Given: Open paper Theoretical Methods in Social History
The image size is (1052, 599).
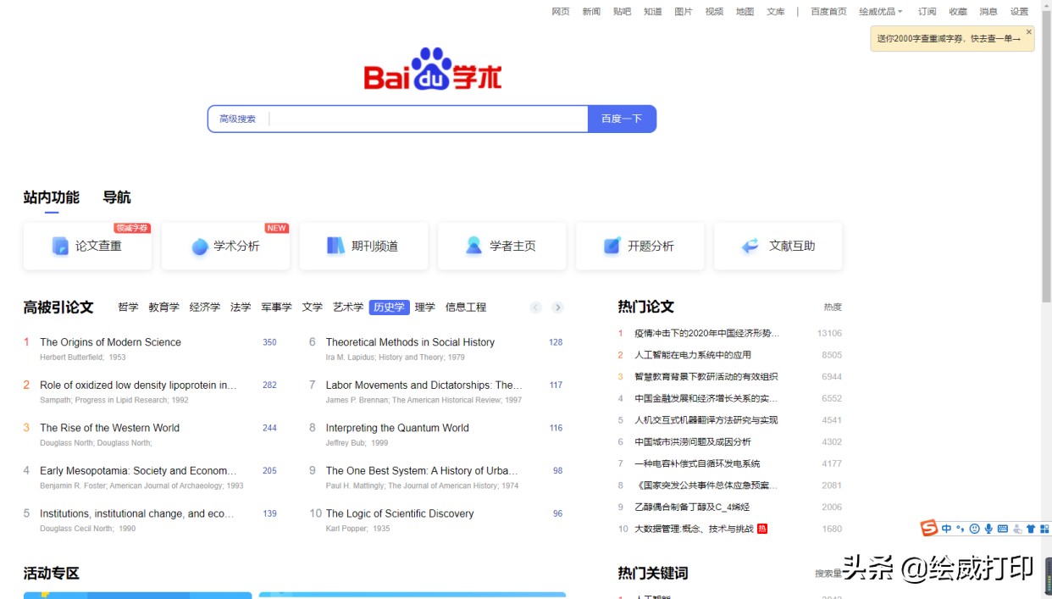Looking at the screenshot, I should (x=410, y=342).
